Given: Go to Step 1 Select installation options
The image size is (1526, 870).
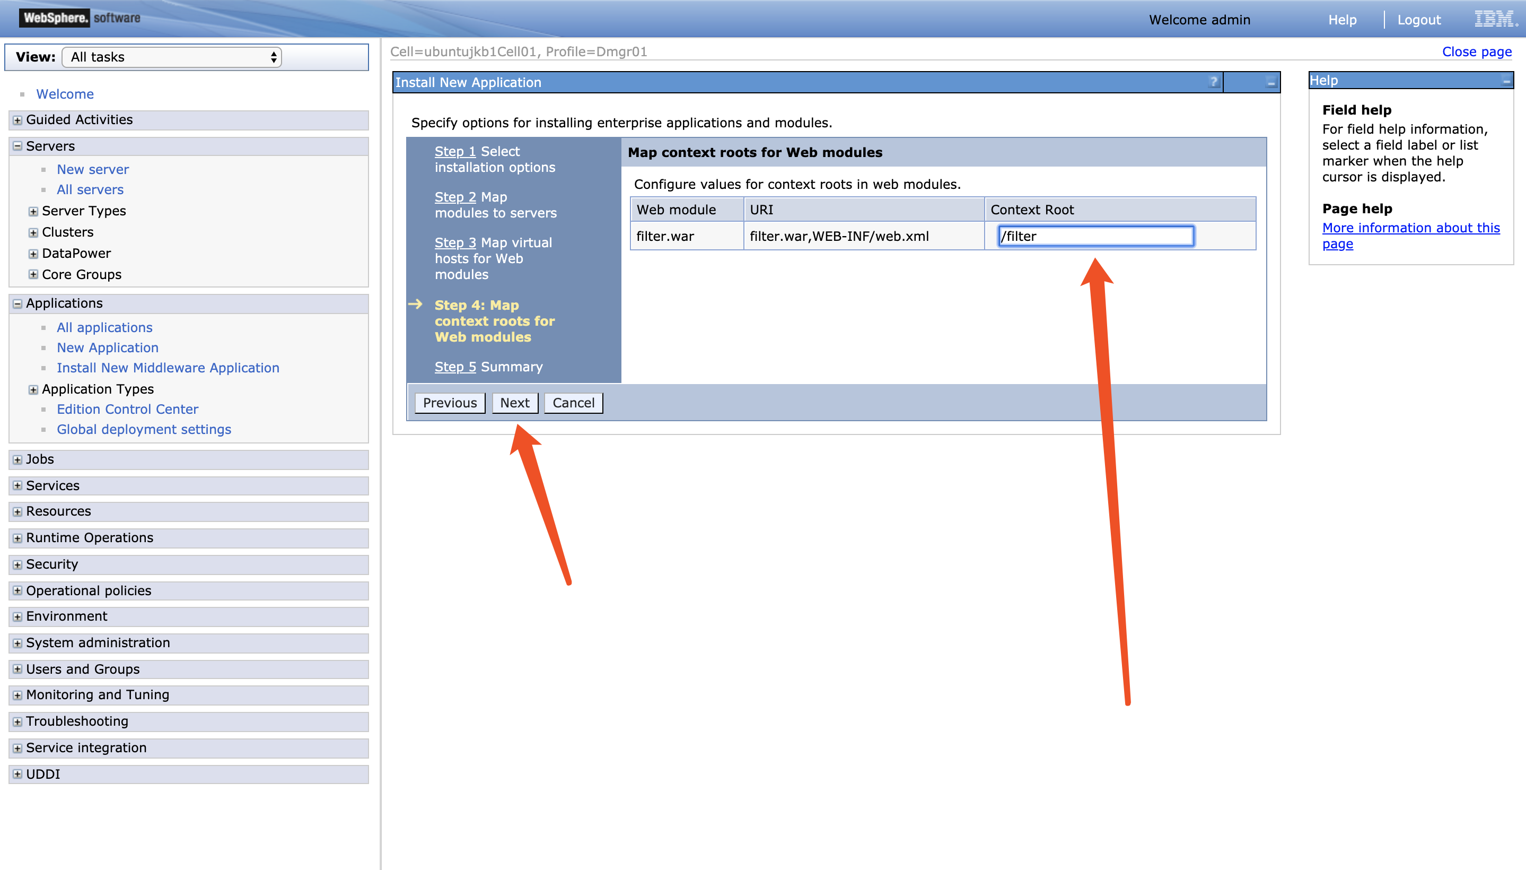Looking at the screenshot, I should tap(454, 151).
